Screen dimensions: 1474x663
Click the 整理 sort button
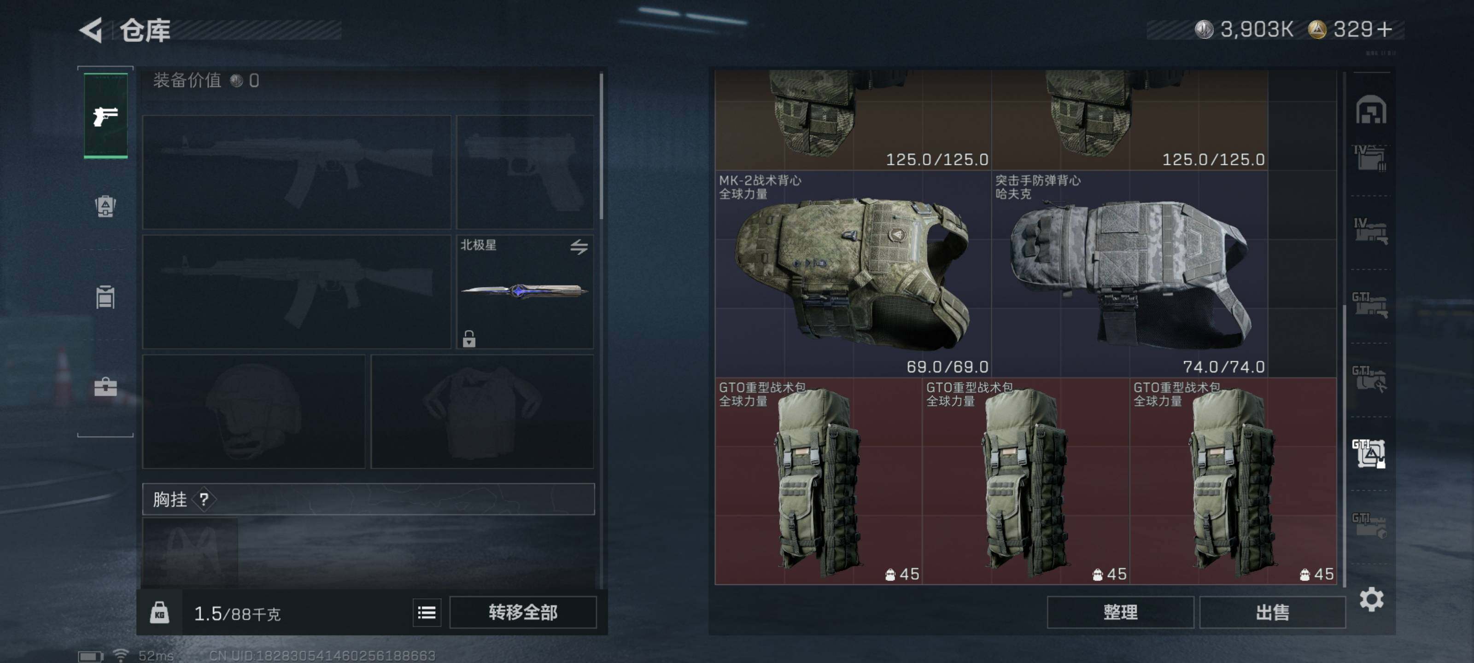click(x=1120, y=613)
